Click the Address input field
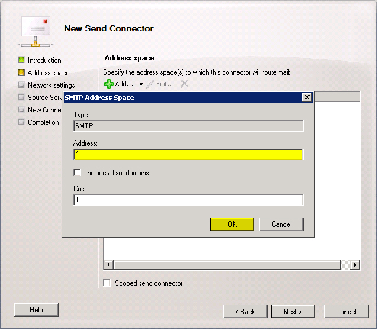Viewport: 377px width, 329px height. [x=188, y=154]
